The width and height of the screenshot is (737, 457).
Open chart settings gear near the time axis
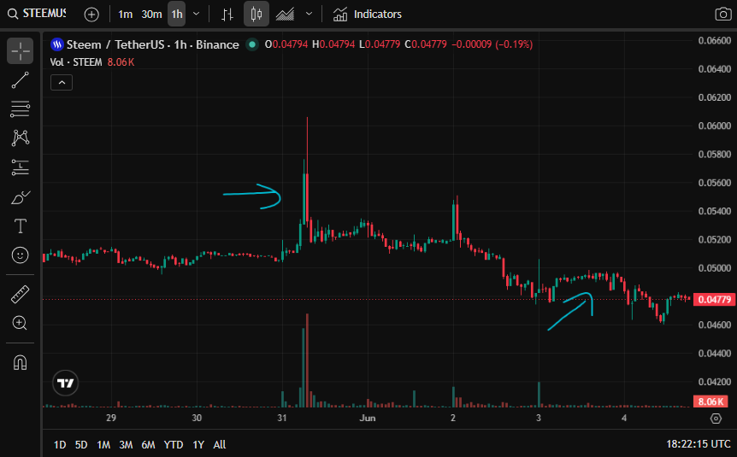[716, 418]
